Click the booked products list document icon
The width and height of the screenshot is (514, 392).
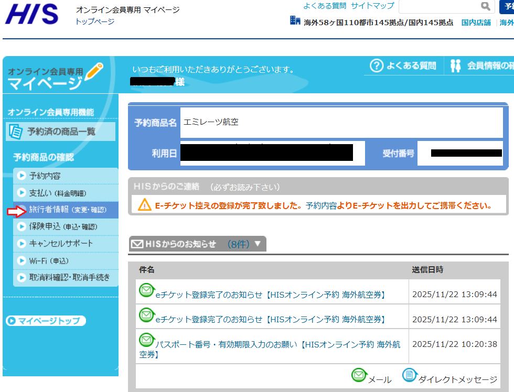(16, 132)
